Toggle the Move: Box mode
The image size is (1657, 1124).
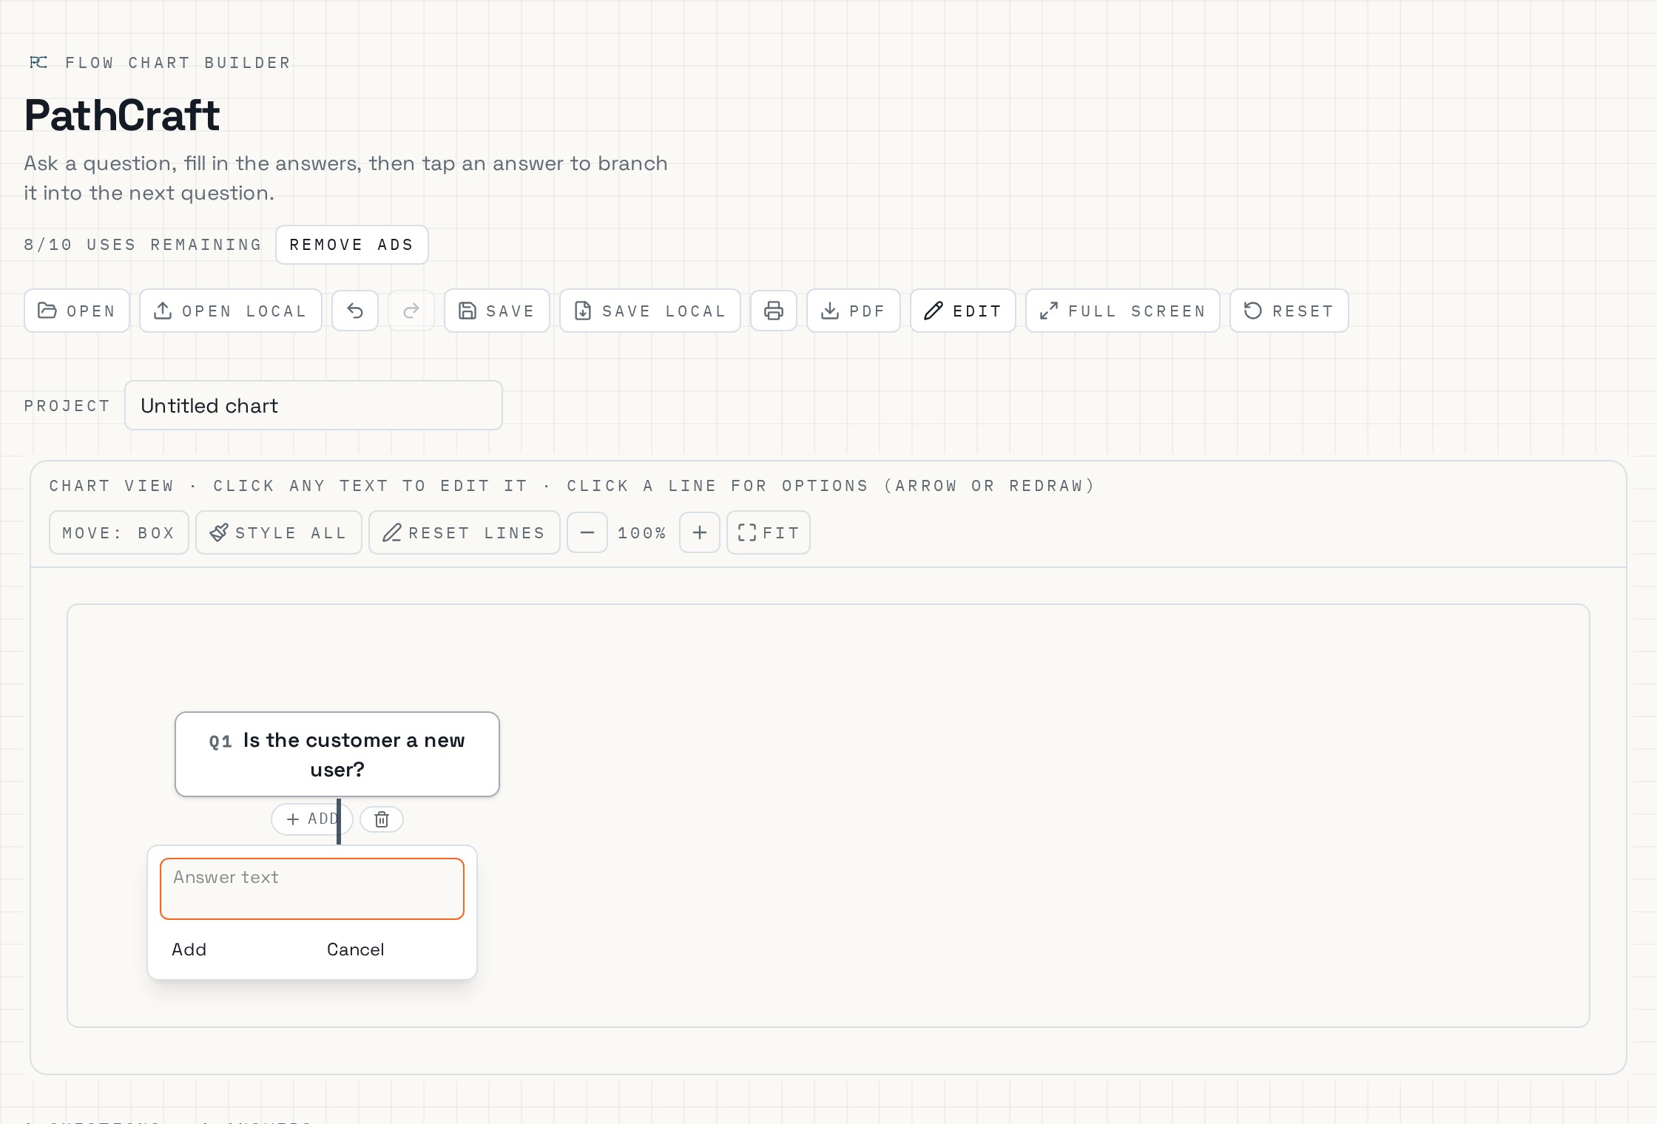[x=119, y=532]
